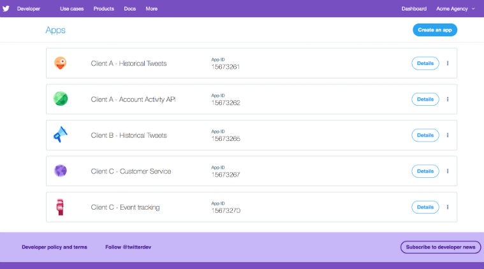Viewport: 484px width, 269px height.
Task: Open three-dot menu for Account Activity API app
Action: tap(448, 99)
